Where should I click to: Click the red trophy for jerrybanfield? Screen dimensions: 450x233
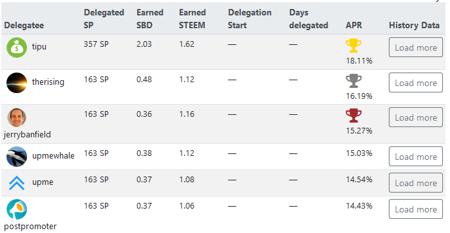click(353, 116)
